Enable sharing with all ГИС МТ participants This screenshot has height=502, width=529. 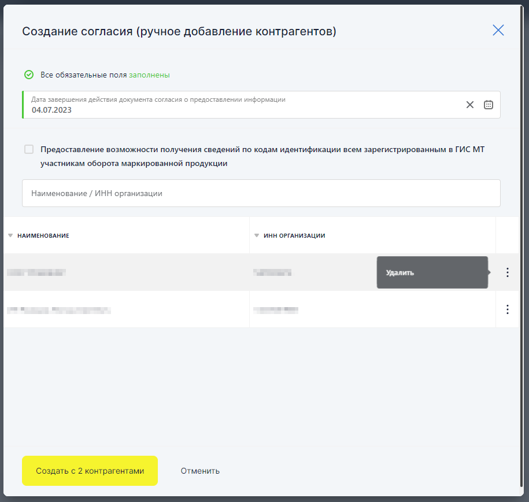pos(29,149)
